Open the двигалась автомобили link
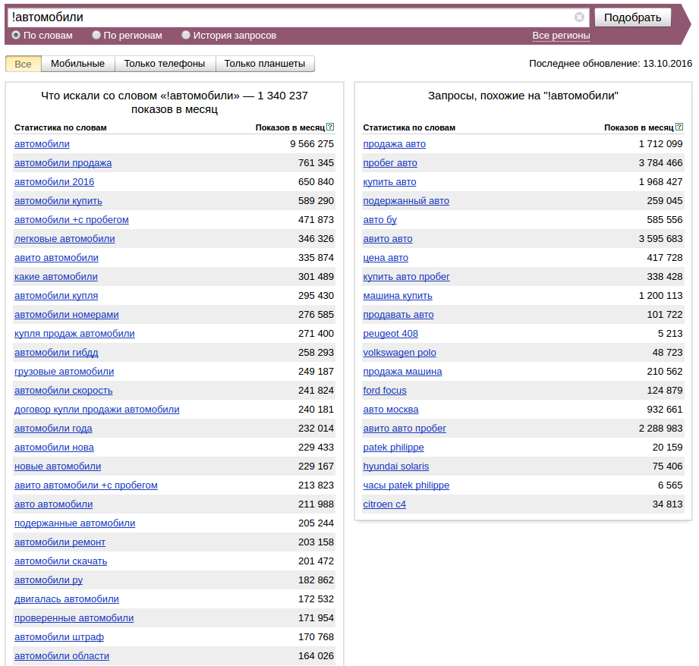This screenshot has width=699, height=666. tap(67, 599)
